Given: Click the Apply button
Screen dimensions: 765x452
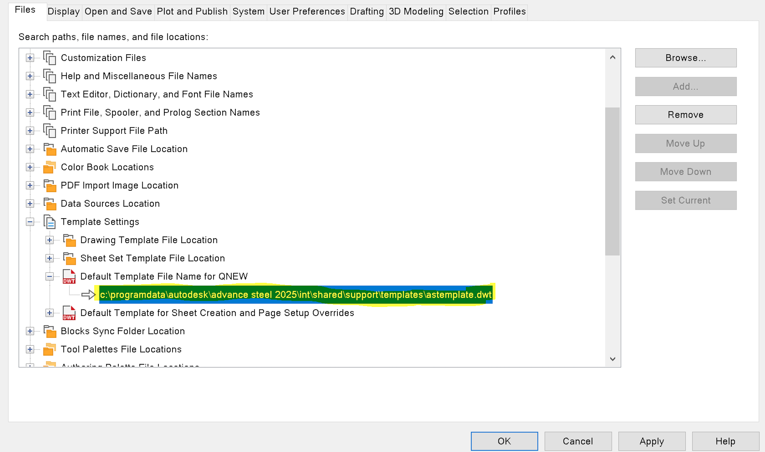Looking at the screenshot, I should (652, 441).
